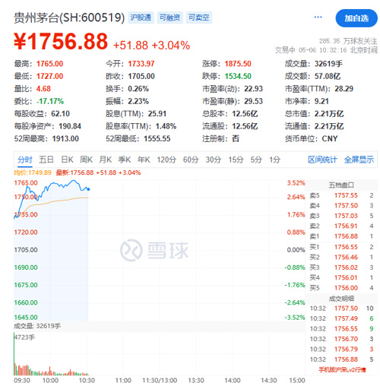Open the 月K chart tab
This screenshot has height=386, width=380.
pyautogui.click(x=105, y=160)
